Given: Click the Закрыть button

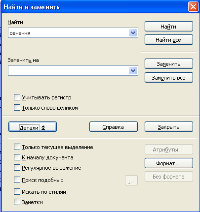Looking at the screenshot, I should (x=169, y=127).
